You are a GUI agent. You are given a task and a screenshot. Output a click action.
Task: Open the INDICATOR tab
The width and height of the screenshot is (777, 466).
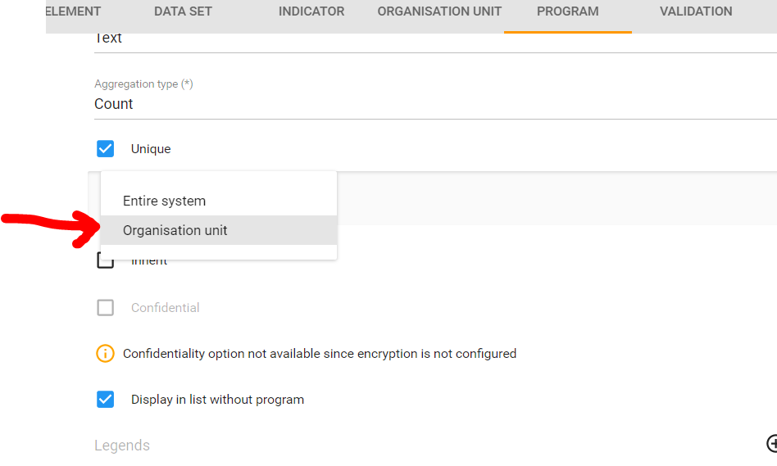click(x=311, y=11)
